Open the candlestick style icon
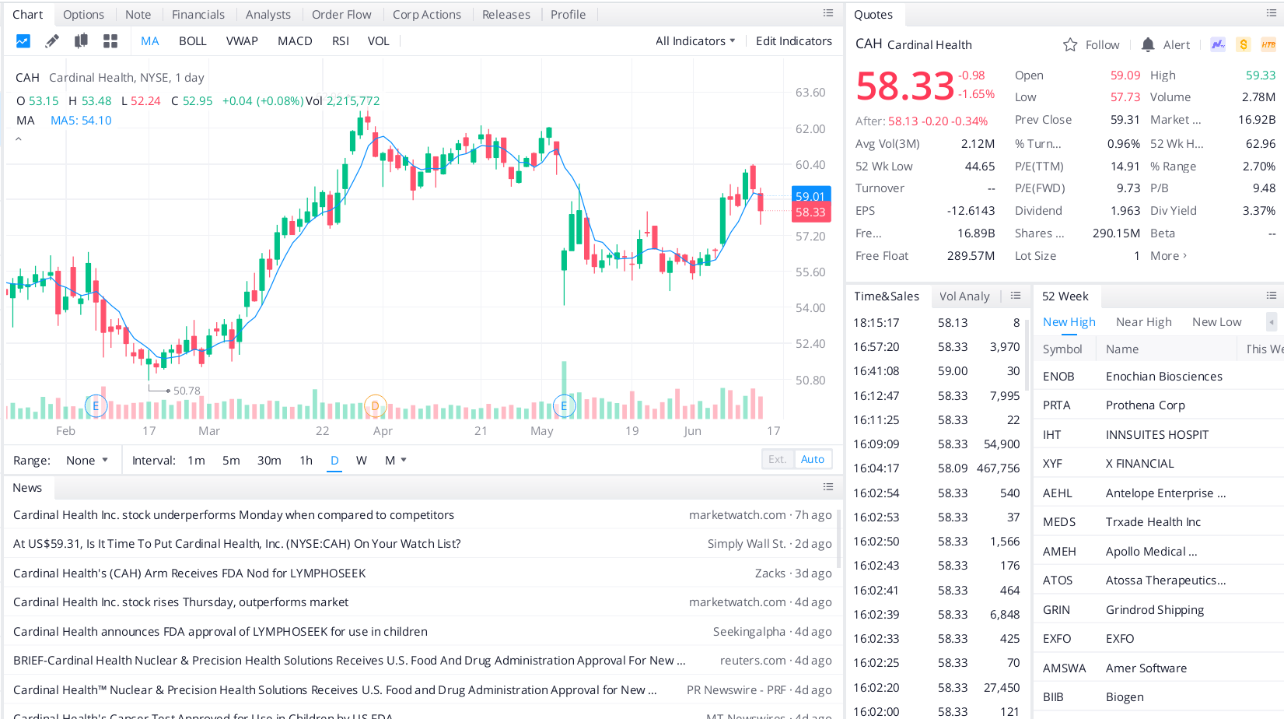Viewport: 1284px width, 719px height. pos(81,41)
